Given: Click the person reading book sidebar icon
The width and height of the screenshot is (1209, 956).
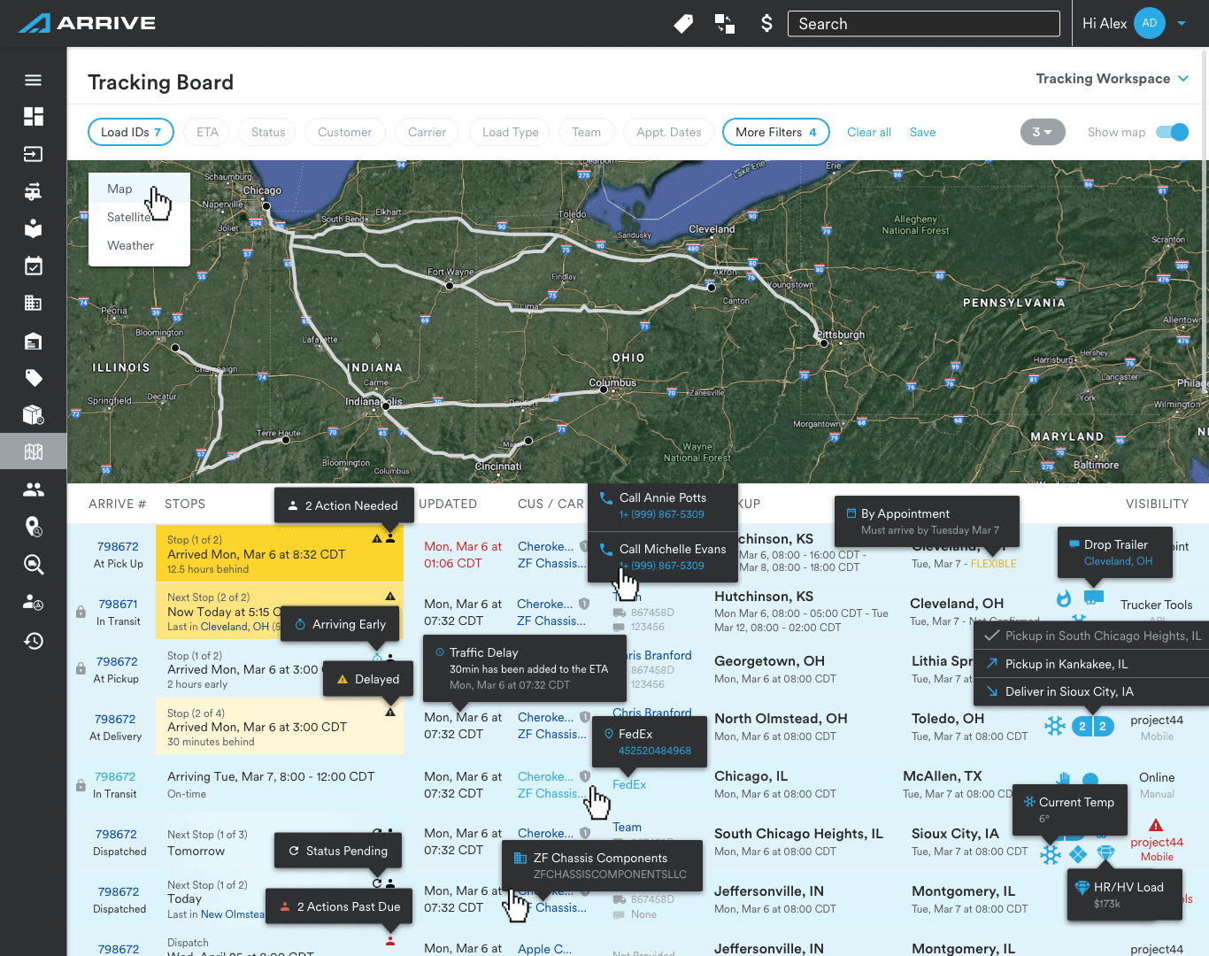Looking at the screenshot, I should [x=34, y=228].
